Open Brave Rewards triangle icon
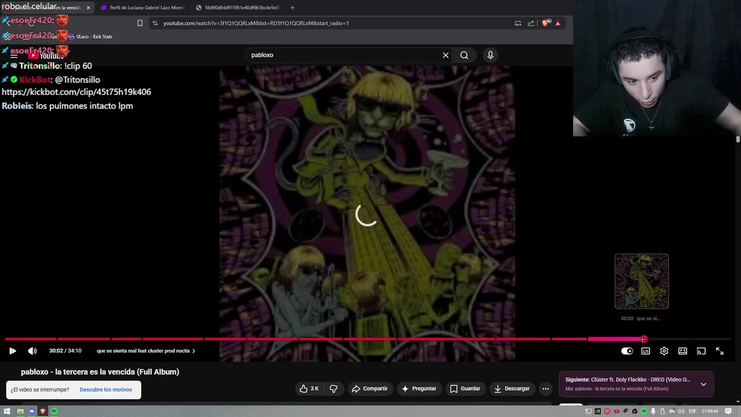This screenshot has height=417, width=741. tap(557, 23)
